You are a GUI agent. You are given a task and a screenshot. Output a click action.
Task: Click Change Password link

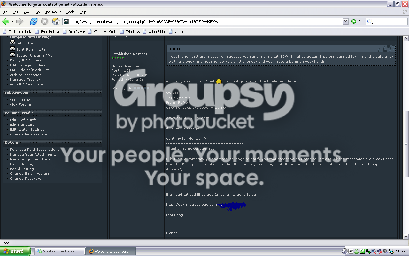(x=25, y=178)
